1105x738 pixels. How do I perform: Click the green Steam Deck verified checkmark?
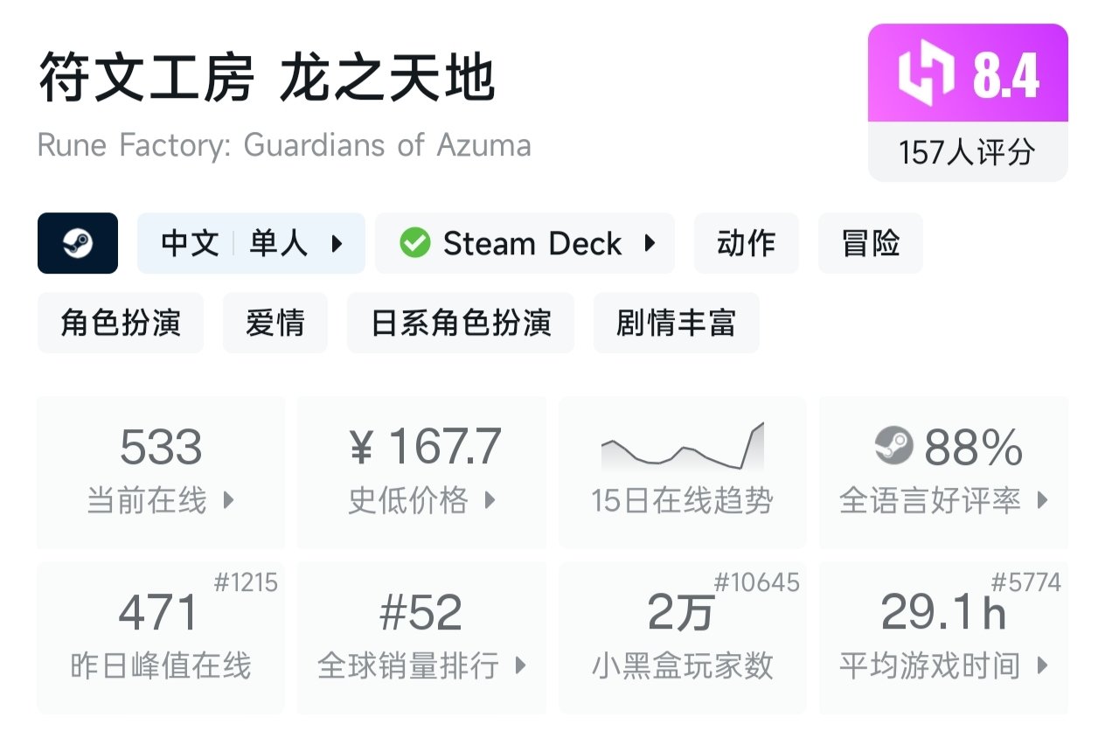pyautogui.click(x=414, y=243)
